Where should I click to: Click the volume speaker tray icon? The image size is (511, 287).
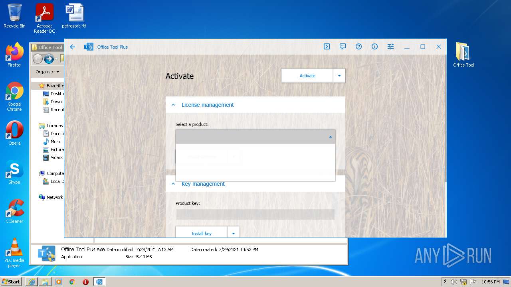(454, 282)
